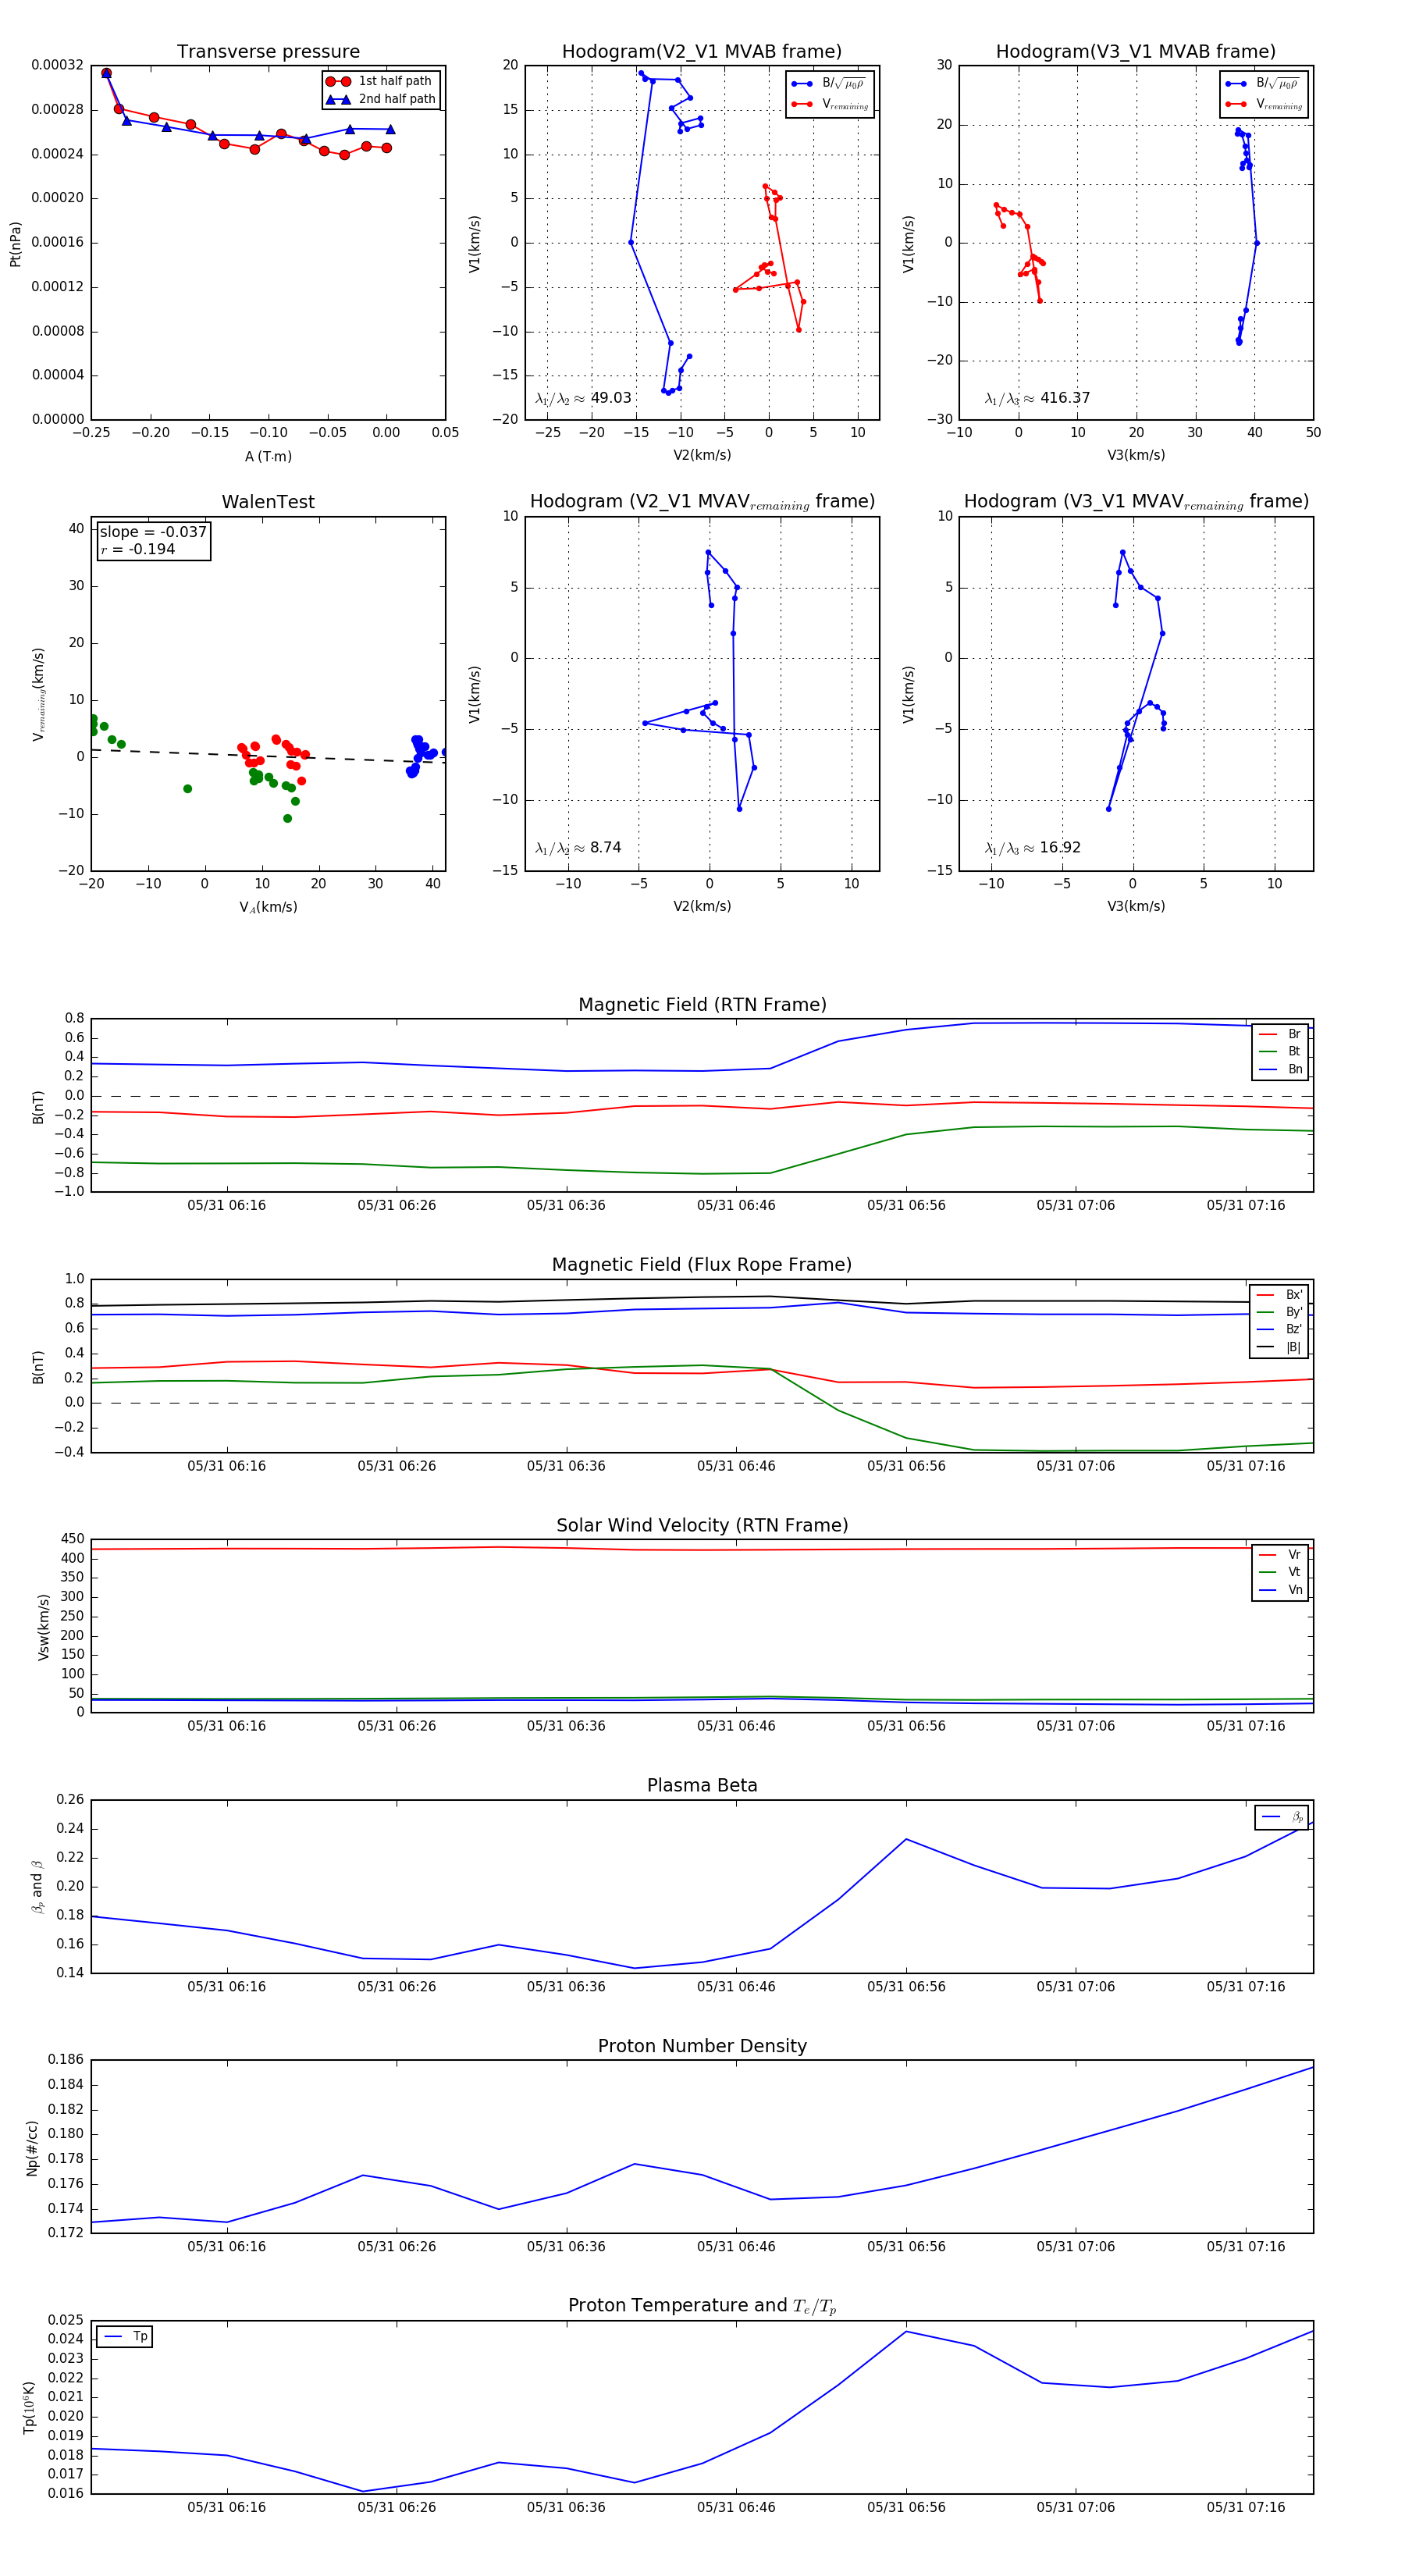
Task: Click the 'Vr' legend entry
Action: pyautogui.click(x=1280, y=1555)
